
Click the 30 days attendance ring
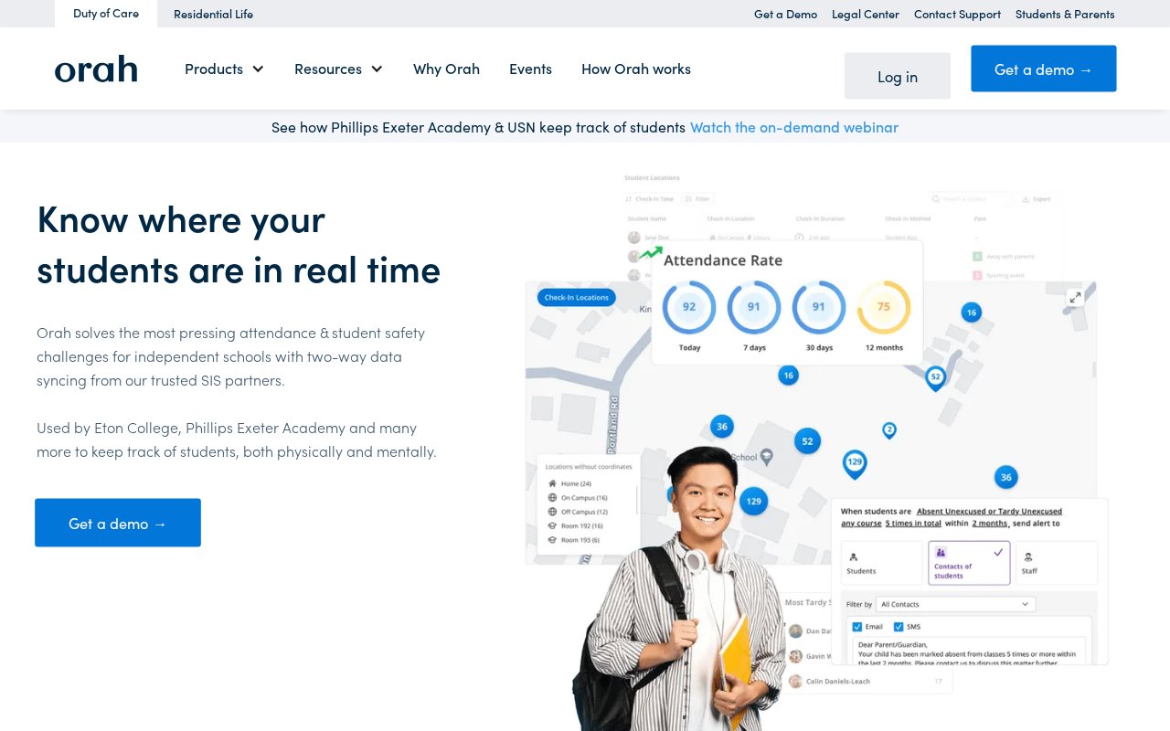[x=819, y=307]
